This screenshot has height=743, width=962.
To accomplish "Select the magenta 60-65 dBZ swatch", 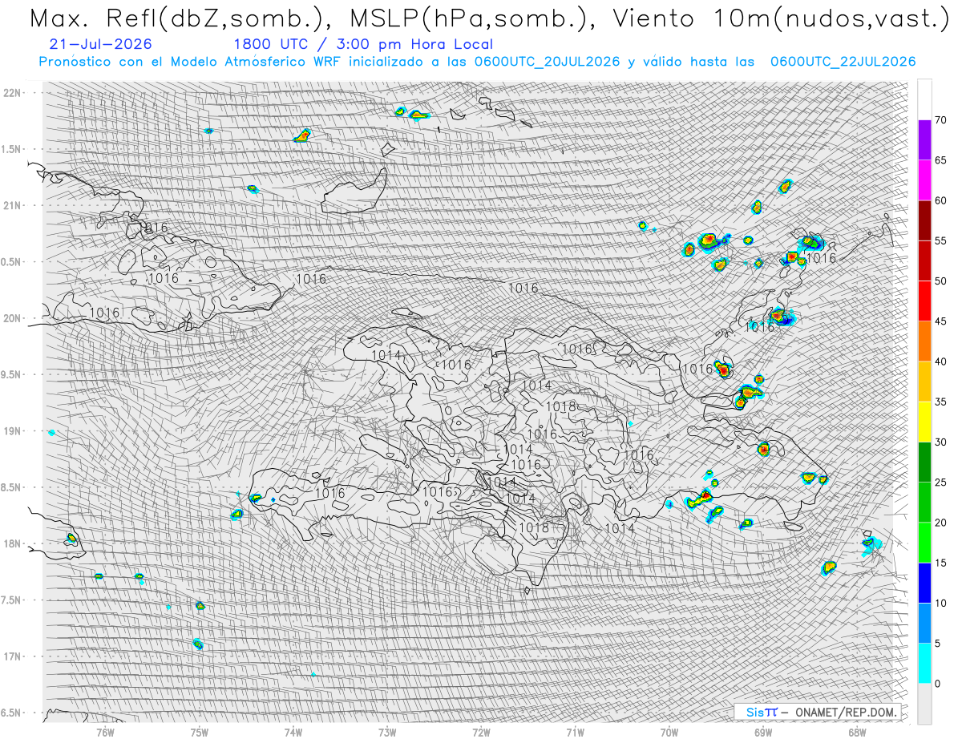I will pos(924,180).
